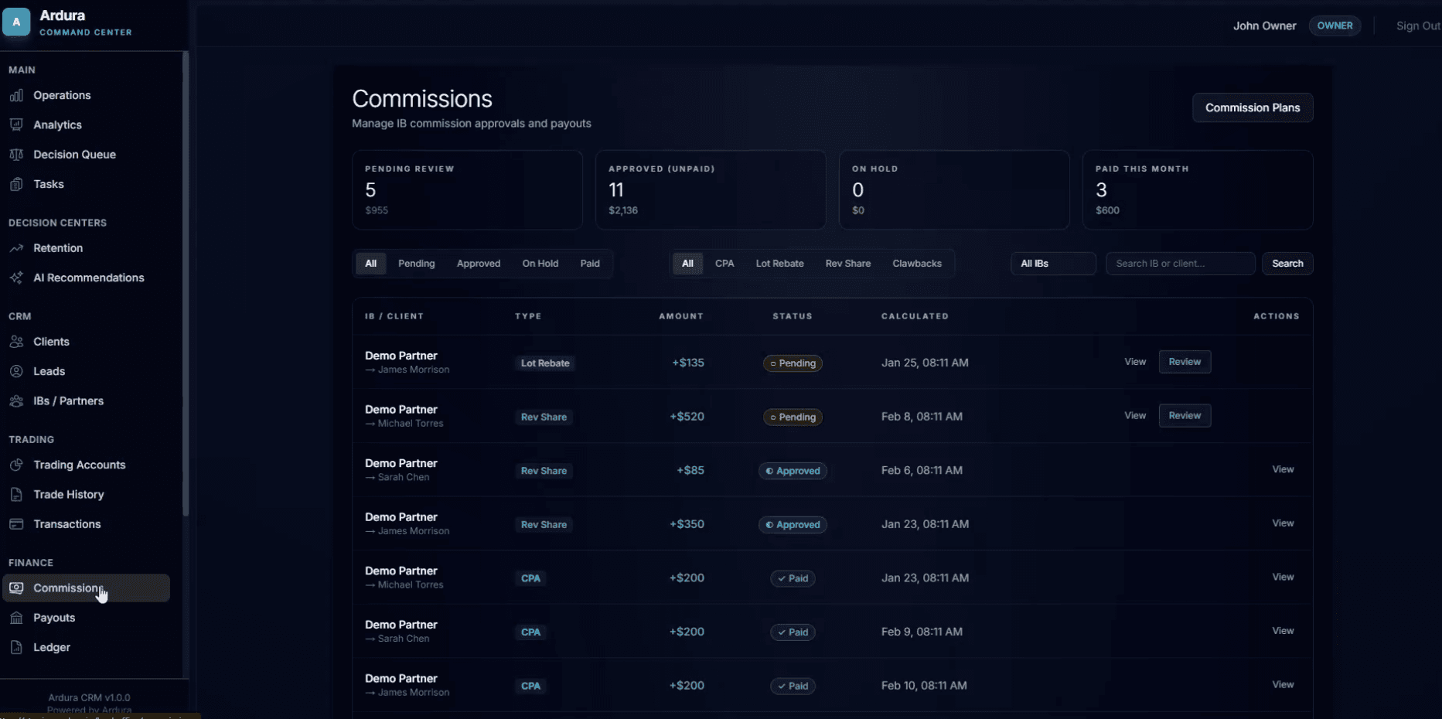1442x719 pixels.
Task: Click the Payouts bank icon
Action: [16, 618]
